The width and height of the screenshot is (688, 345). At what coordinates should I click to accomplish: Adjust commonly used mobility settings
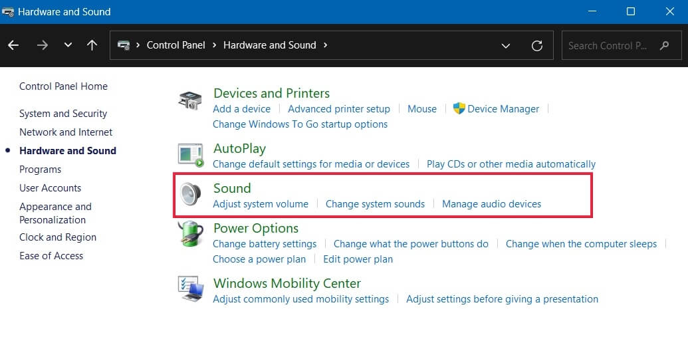(x=301, y=299)
